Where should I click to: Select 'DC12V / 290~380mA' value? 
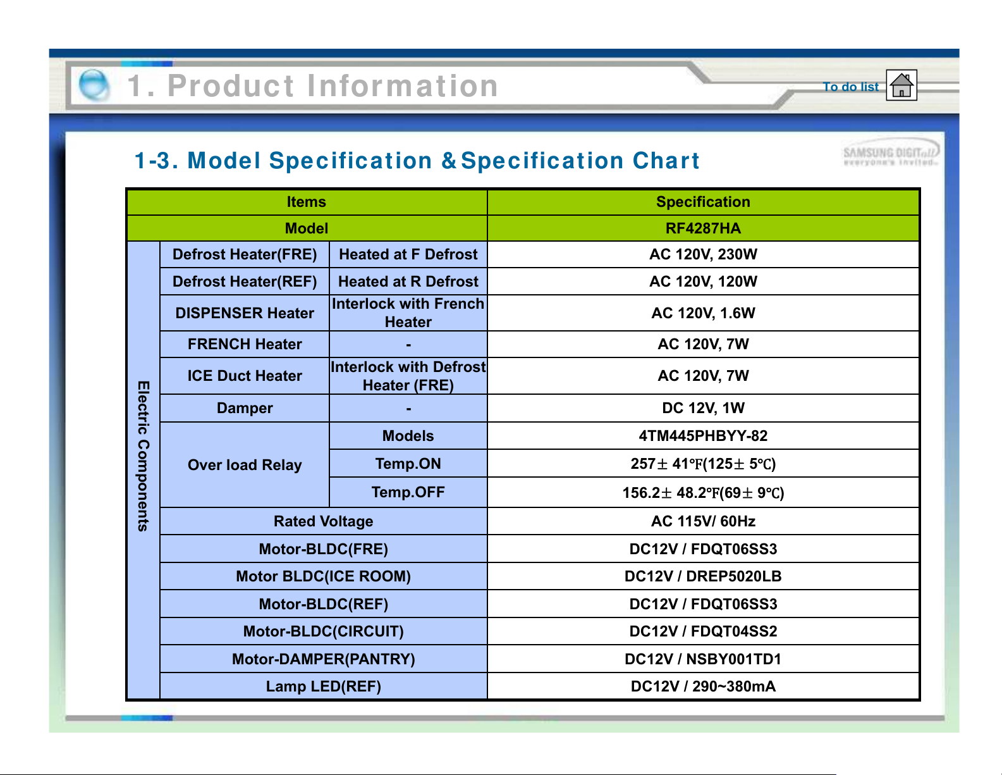[x=703, y=686]
